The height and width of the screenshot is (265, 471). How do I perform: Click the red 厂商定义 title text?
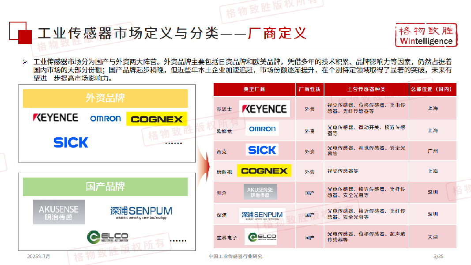click(277, 33)
